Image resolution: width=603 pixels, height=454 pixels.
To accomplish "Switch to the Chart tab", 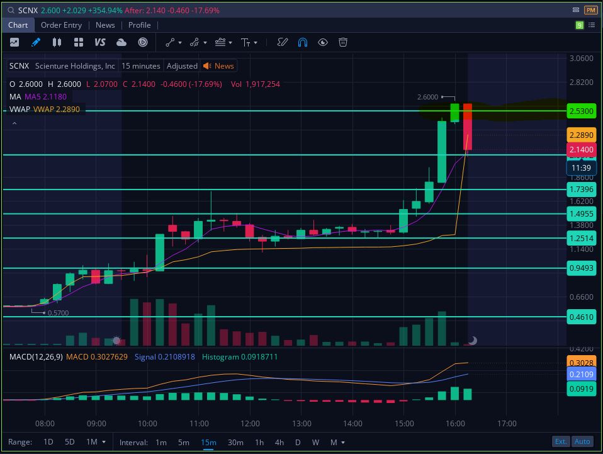I will 18,25.
